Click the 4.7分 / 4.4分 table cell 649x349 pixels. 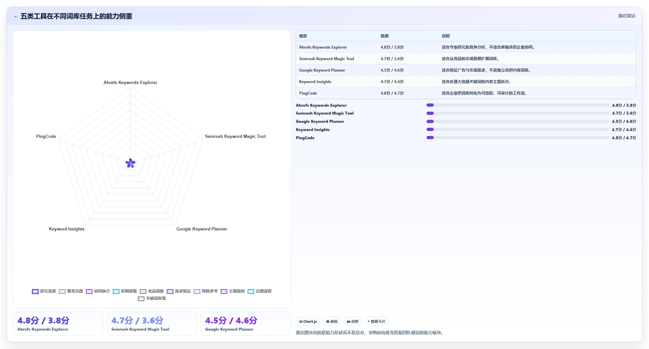click(x=392, y=82)
